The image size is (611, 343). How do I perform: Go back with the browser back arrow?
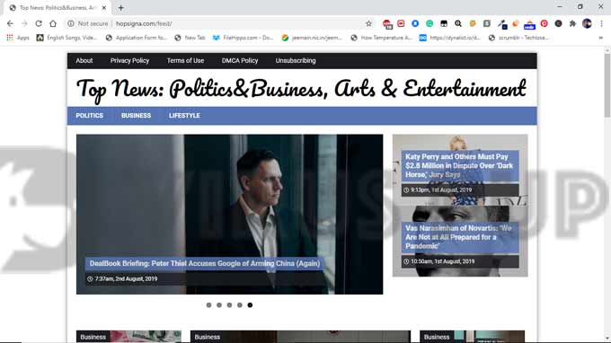[x=10, y=23]
